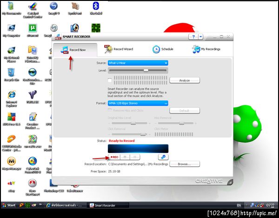Expand quick launch chevron in taskbar
The image size is (279, 218).
coord(40,205)
